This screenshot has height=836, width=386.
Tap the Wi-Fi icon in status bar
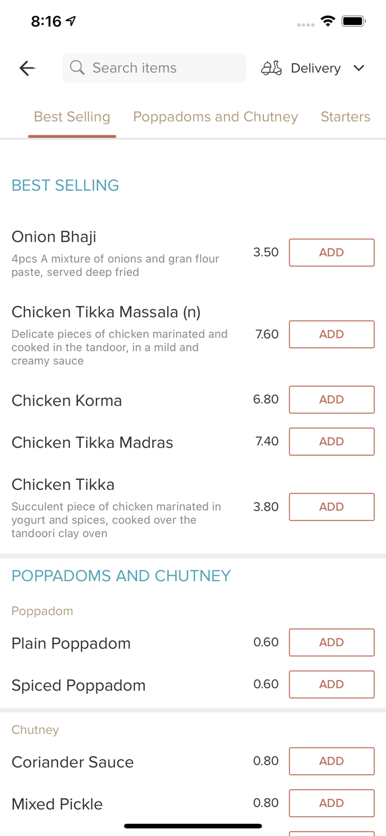[x=328, y=20]
